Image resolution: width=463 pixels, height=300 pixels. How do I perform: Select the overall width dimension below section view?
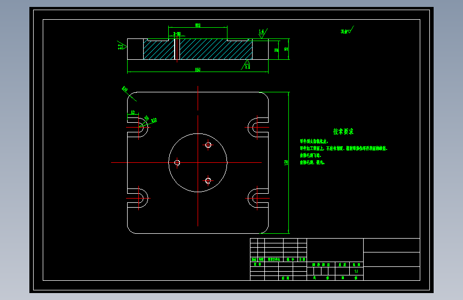pyautogui.click(x=198, y=70)
